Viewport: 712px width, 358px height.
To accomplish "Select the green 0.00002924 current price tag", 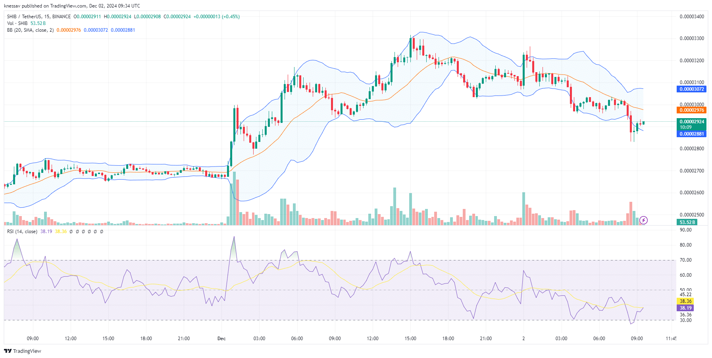I will click(691, 124).
